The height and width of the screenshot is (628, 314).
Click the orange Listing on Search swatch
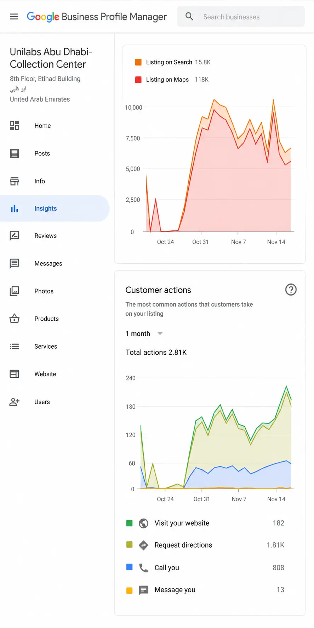click(138, 62)
